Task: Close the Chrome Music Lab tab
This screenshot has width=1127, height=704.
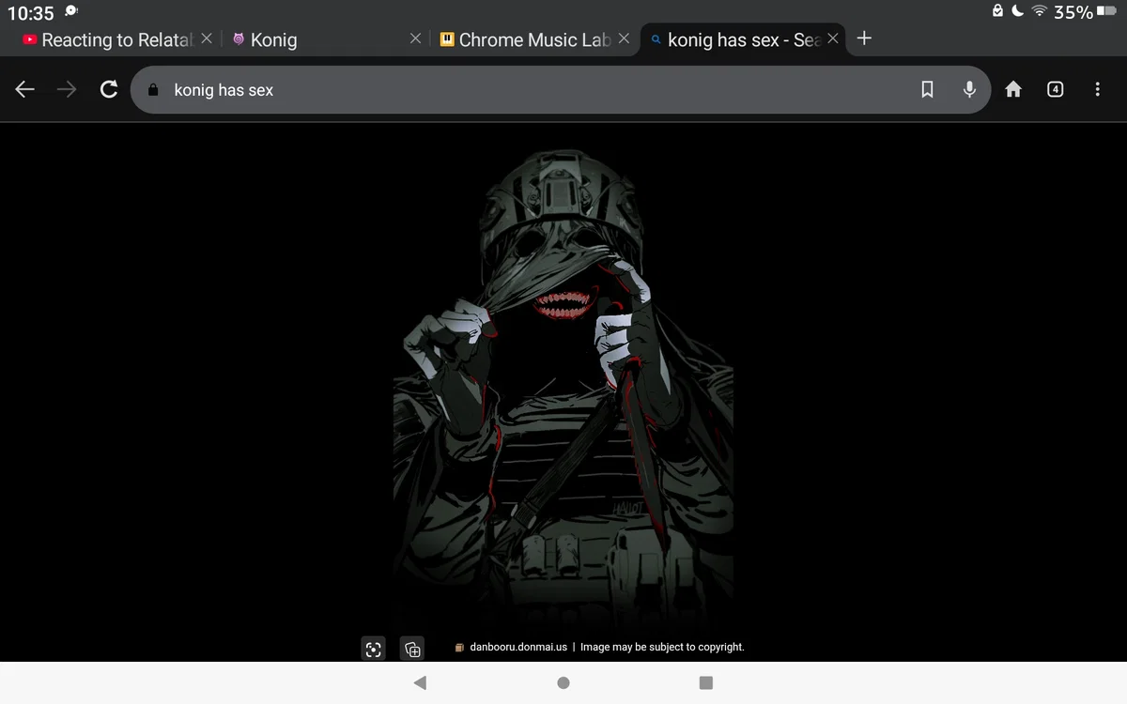Action: [625, 39]
